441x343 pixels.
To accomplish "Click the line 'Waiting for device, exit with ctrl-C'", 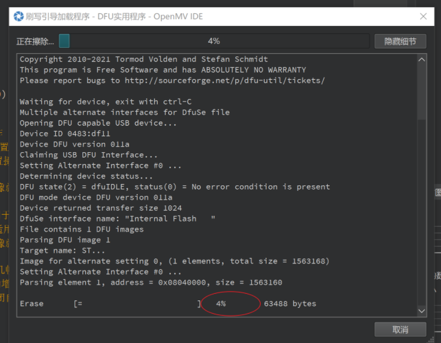I will click(106, 101).
